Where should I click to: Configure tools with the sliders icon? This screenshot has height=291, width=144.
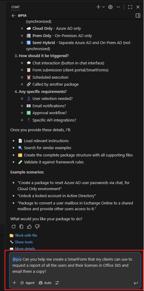click(57, 283)
